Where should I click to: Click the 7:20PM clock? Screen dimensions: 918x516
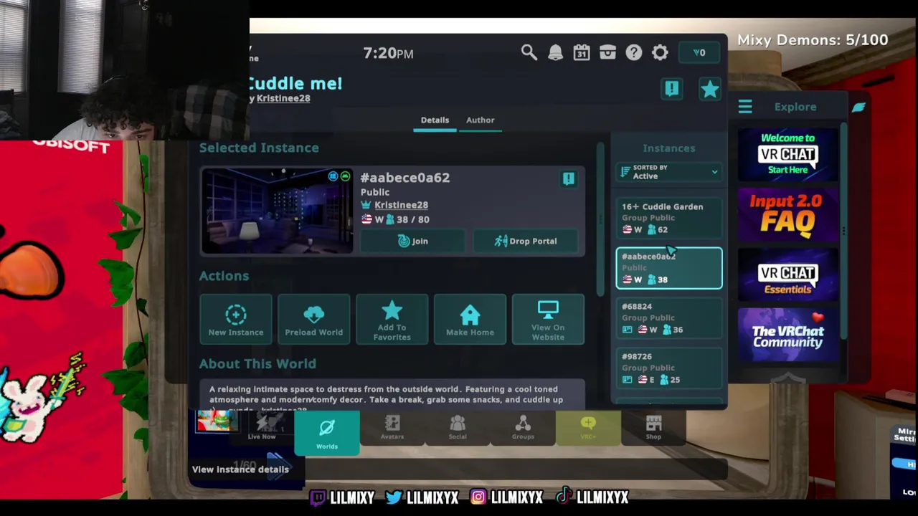(388, 53)
